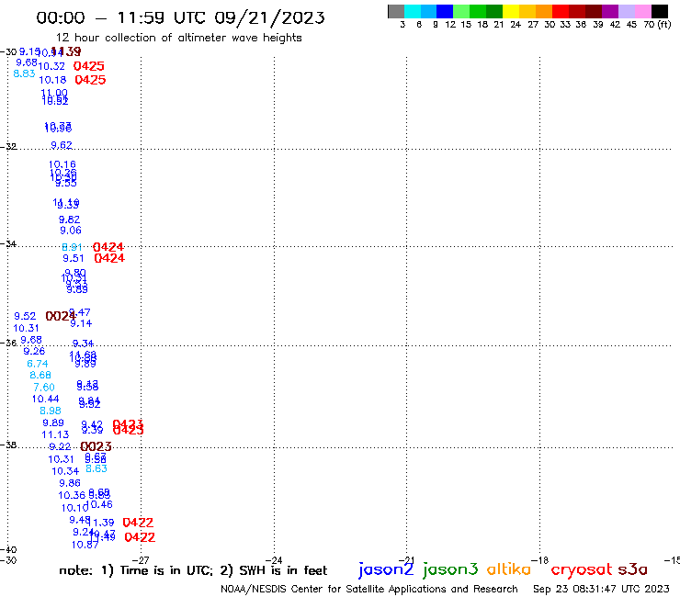
Task: Click the "jason2" satellite legend label
Action: 386,569
